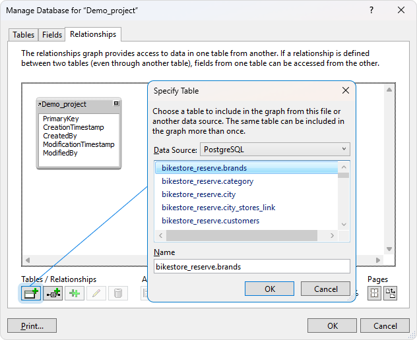
Task: Switch to the Fields tab
Action: coord(52,35)
